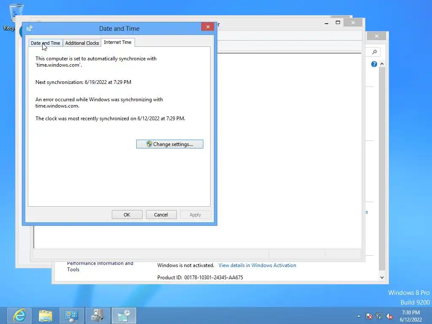432x324 pixels.
Task: Select the Internet Time tab
Action: (118, 43)
